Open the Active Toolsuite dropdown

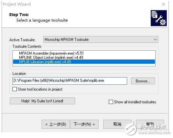[x=101, y=40]
